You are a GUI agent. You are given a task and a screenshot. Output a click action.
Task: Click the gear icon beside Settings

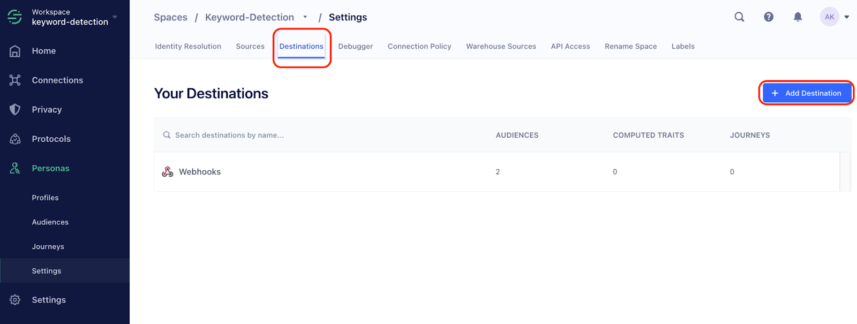click(15, 300)
